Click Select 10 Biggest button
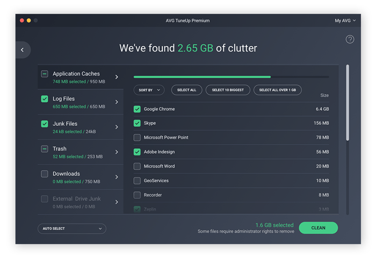The height and width of the screenshot is (258, 376). [228, 90]
